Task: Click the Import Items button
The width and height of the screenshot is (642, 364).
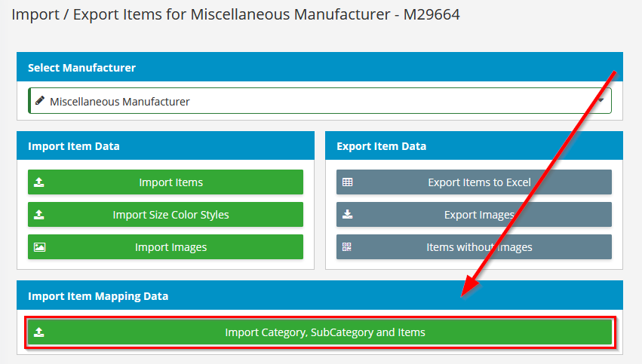Action: (x=165, y=182)
